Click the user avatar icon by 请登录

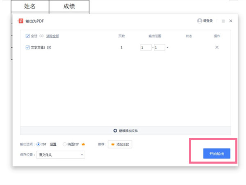point(199,21)
